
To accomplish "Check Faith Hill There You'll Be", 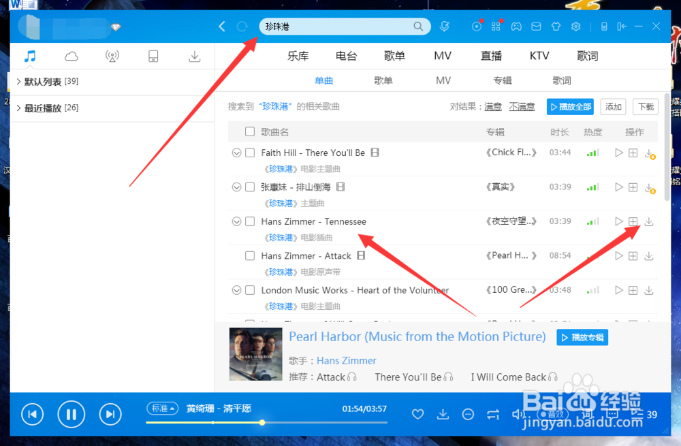I will [x=250, y=153].
